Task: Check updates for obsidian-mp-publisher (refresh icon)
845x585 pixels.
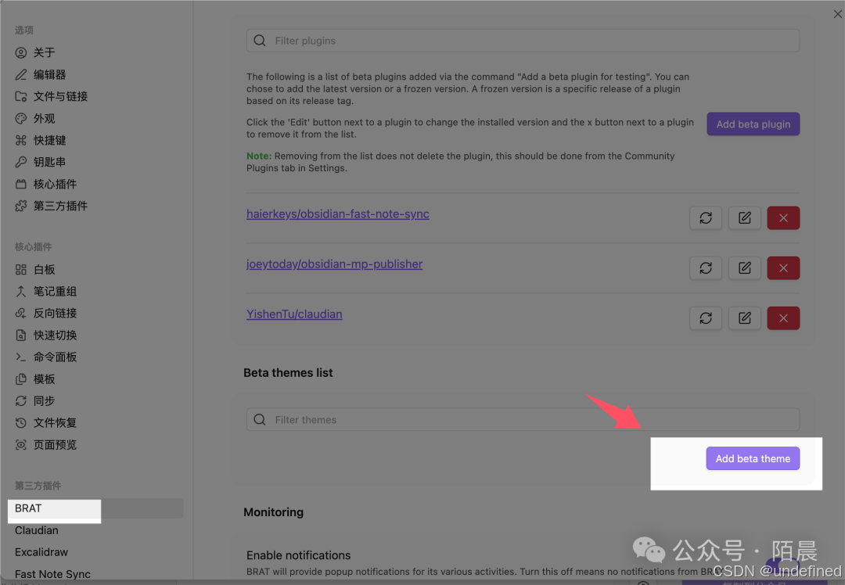Action: coord(706,268)
